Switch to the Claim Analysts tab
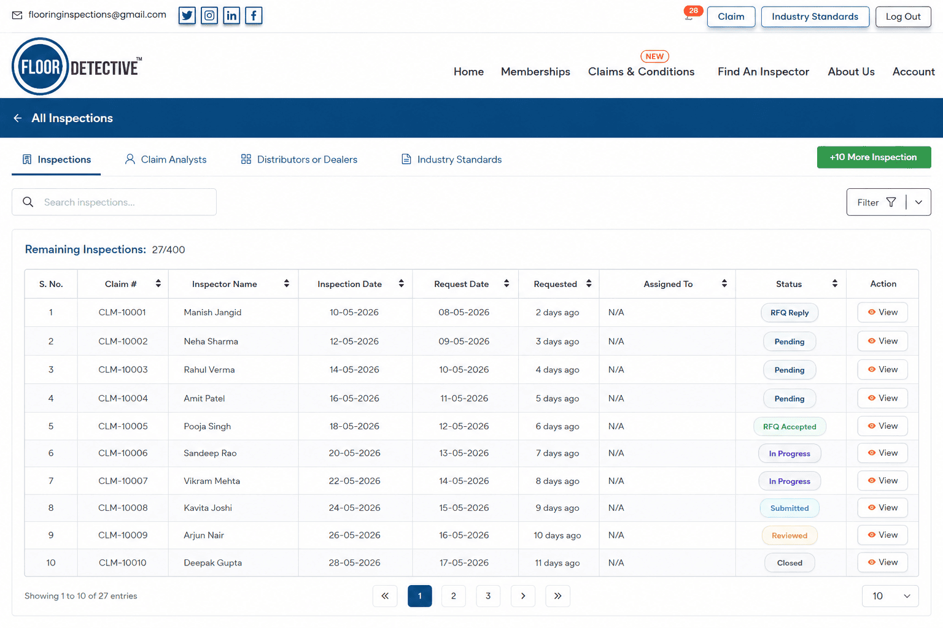943x628 pixels. click(x=166, y=159)
